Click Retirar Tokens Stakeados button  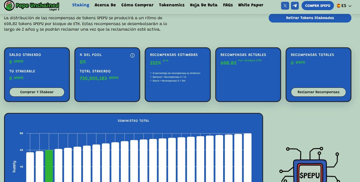310,18
